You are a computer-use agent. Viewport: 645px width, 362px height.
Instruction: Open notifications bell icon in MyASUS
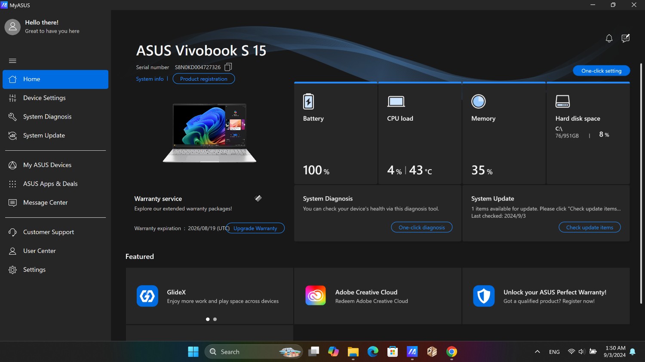point(609,39)
